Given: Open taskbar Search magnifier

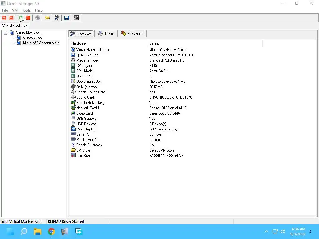Looking at the screenshot, I should coord(24,232).
